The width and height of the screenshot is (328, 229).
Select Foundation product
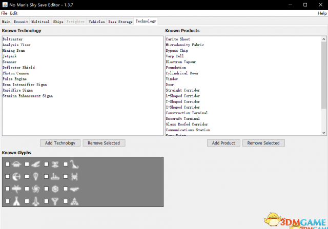coord(243,68)
